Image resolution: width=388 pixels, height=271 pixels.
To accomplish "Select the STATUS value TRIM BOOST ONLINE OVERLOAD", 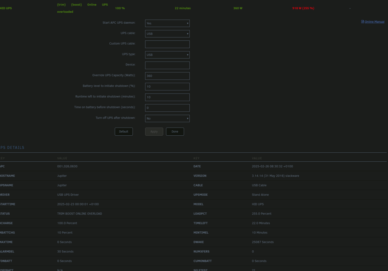I will [x=80, y=214].
